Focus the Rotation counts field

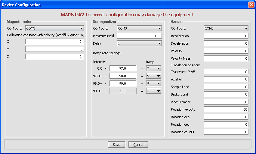[226, 132]
